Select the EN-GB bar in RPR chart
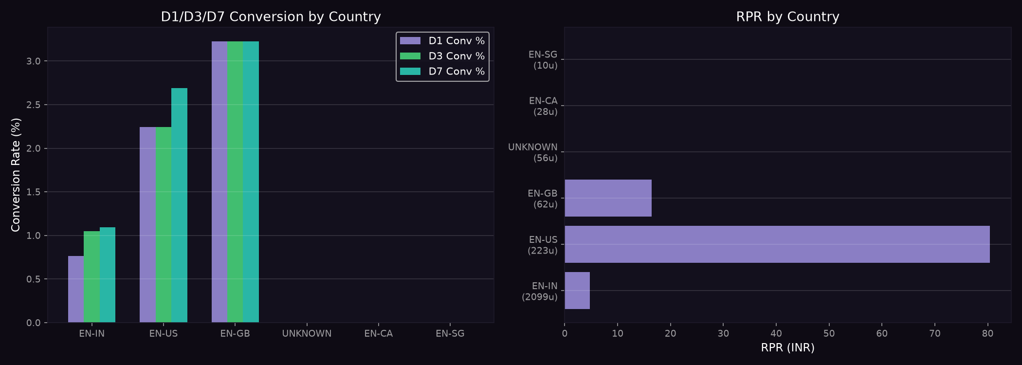Viewport: 1022px width, 365px height. [x=608, y=198]
